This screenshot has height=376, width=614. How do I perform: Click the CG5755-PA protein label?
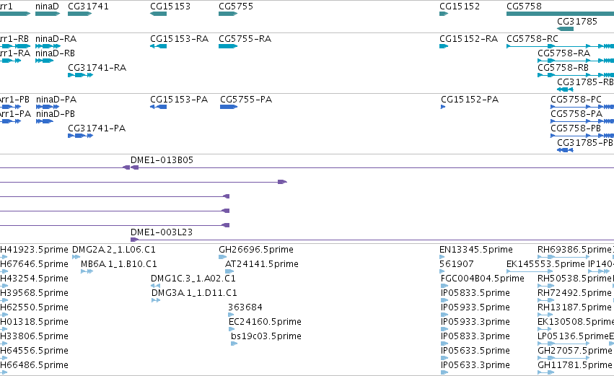[x=246, y=100]
